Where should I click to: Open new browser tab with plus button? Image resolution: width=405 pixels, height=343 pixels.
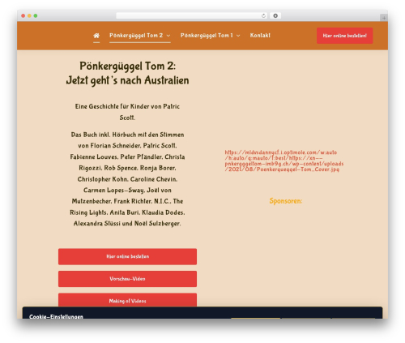coord(384,18)
